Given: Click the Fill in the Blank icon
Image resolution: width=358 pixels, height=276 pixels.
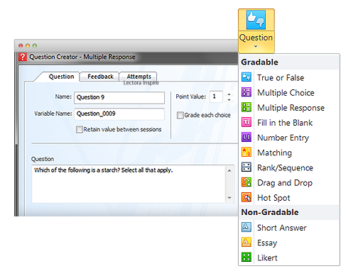Looking at the screenshot, I should (x=246, y=122).
